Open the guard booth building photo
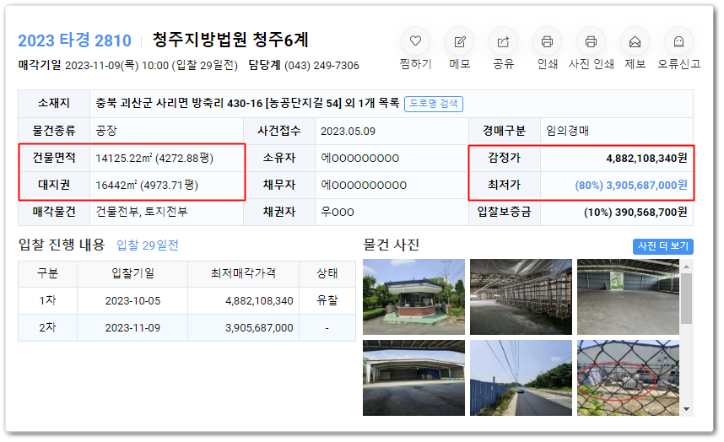 (x=413, y=297)
